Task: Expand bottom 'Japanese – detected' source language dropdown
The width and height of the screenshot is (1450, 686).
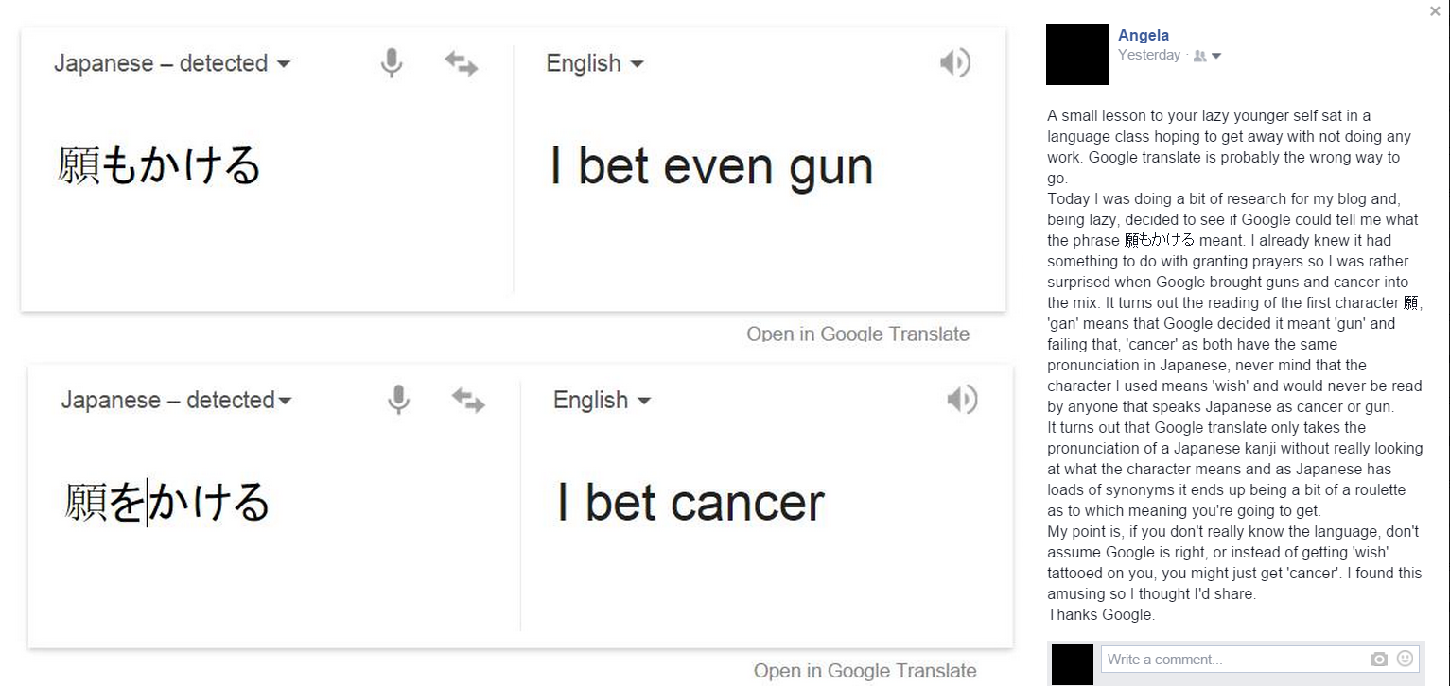Action: 177,400
